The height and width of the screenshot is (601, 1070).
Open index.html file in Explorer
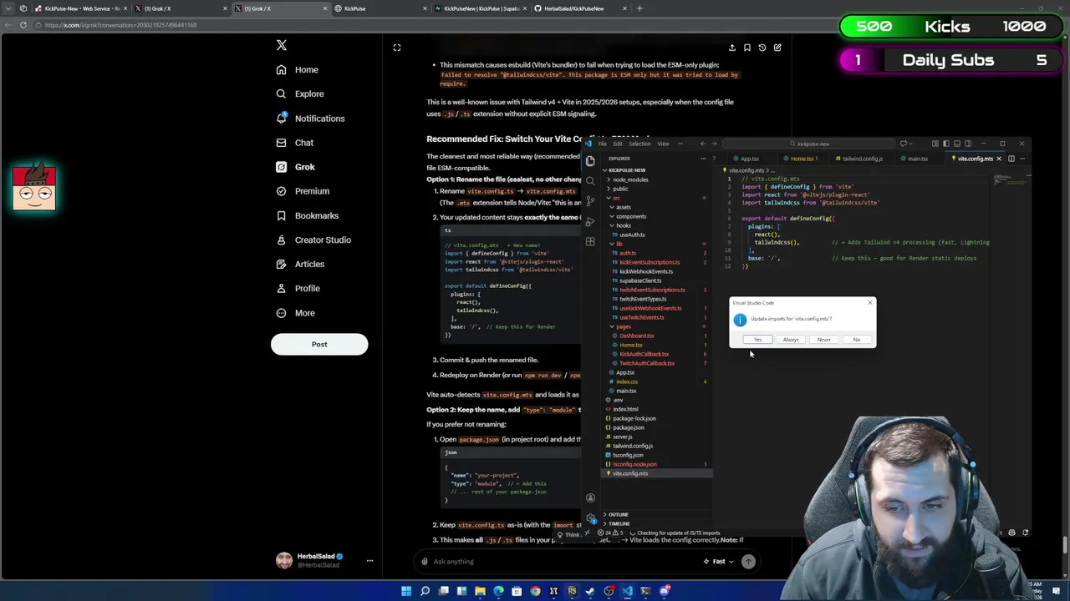pos(625,409)
